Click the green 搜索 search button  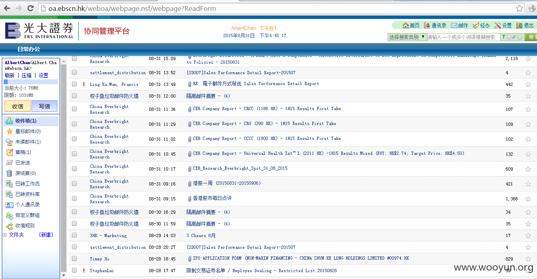tap(531, 37)
